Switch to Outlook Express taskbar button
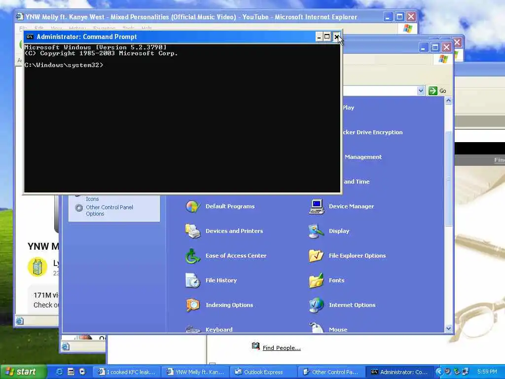 pyautogui.click(x=263, y=372)
